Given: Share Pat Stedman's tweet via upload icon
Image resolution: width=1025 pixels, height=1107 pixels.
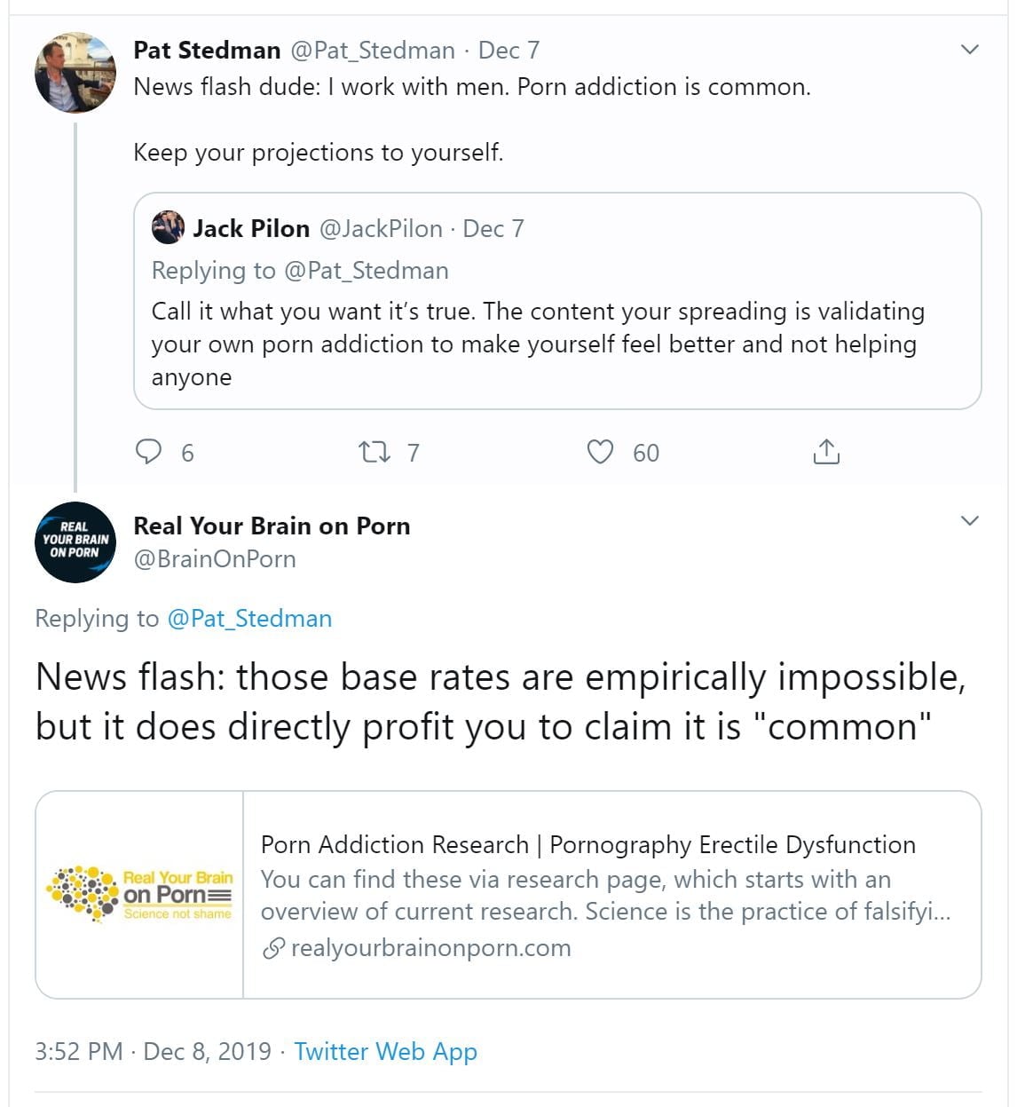Looking at the screenshot, I should coord(825,453).
